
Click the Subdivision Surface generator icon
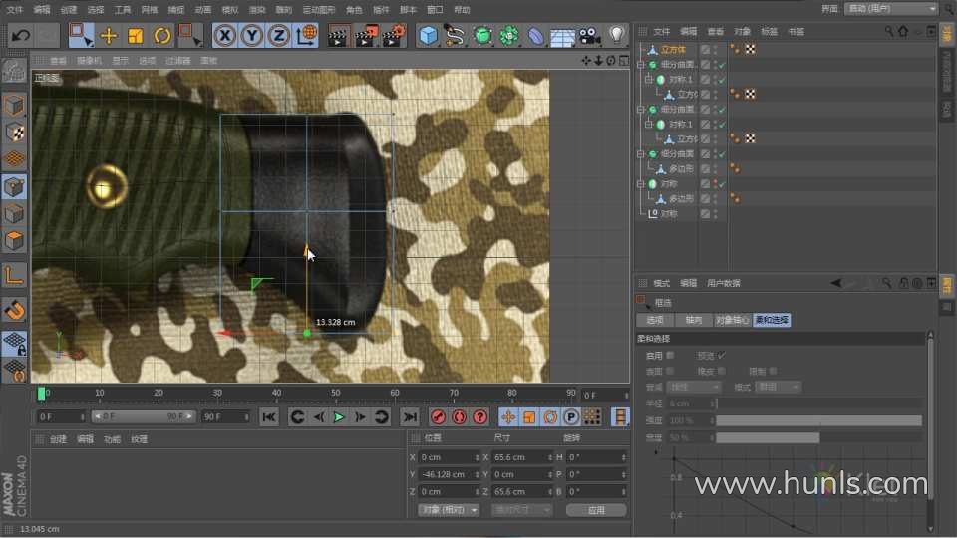(x=482, y=36)
